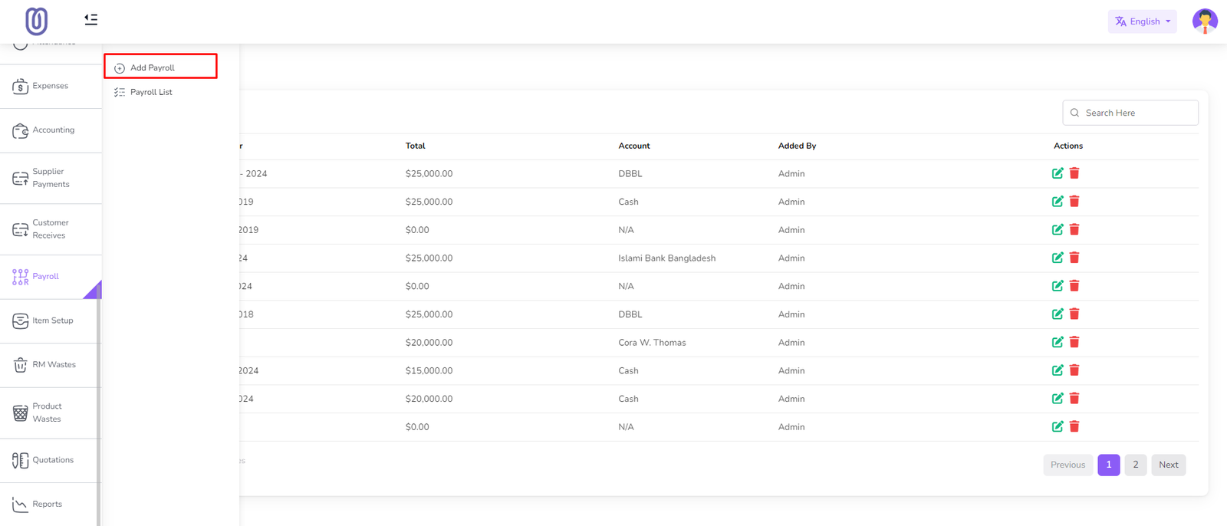The image size is (1227, 526).
Task: Open the user avatar profile menu
Action: coord(1204,21)
